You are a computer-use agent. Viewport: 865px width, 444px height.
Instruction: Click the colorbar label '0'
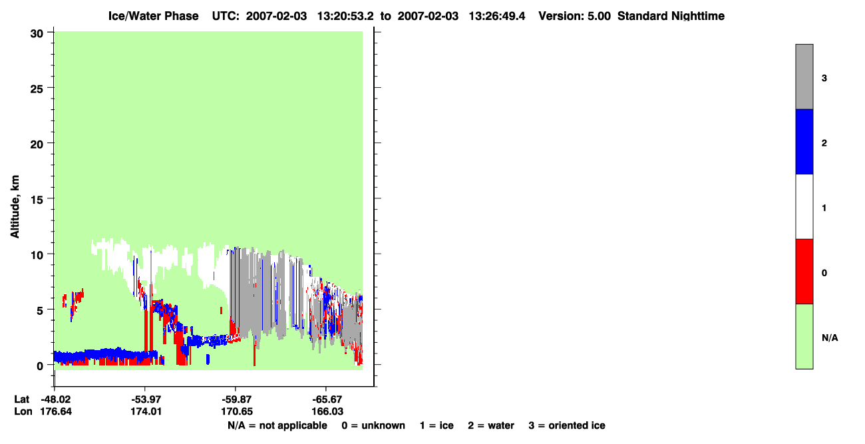(x=824, y=273)
